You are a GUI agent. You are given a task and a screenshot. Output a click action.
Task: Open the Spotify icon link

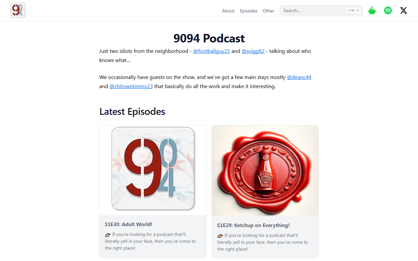click(388, 10)
